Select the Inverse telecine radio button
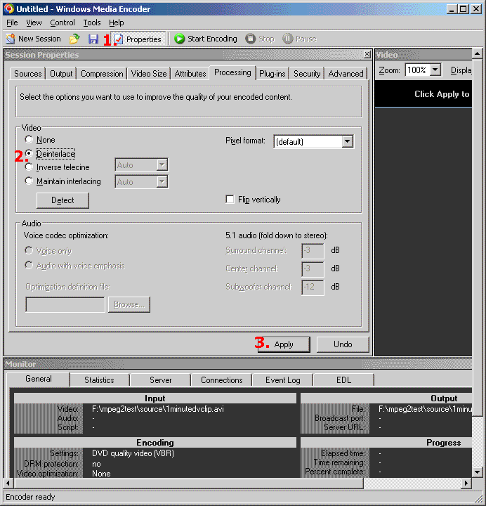The height and width of the screenshot is (506, 486). (29, 167)
